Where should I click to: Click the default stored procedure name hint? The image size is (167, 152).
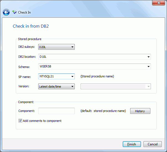click(103, 111)
